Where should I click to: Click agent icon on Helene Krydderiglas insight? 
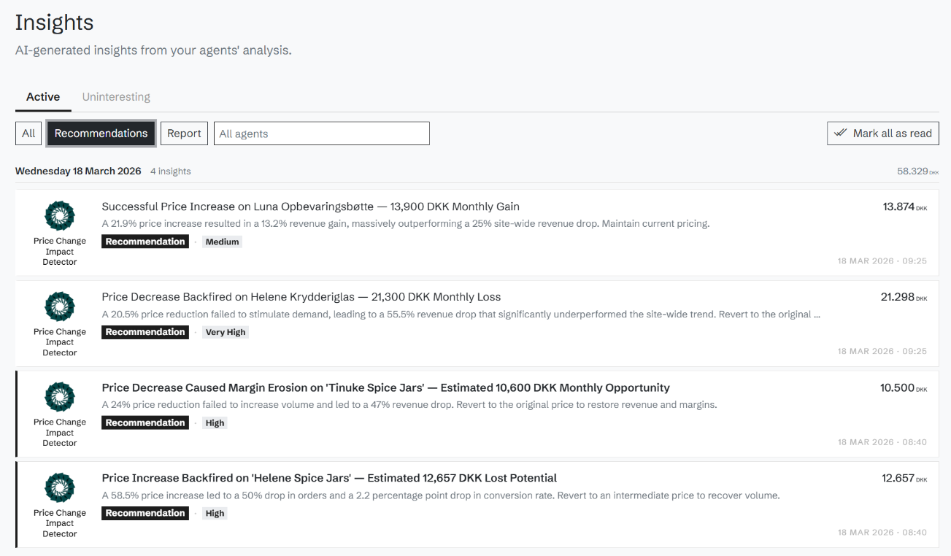click(x=59, y=306)
